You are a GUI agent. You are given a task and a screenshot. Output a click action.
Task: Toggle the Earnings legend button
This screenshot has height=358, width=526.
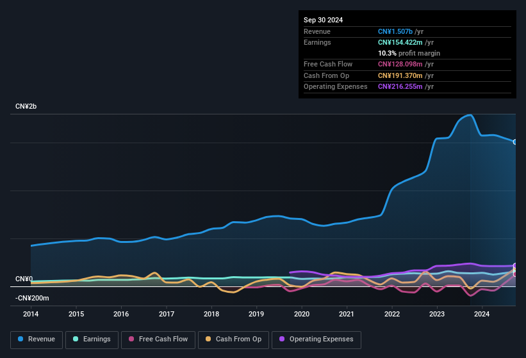92,339
